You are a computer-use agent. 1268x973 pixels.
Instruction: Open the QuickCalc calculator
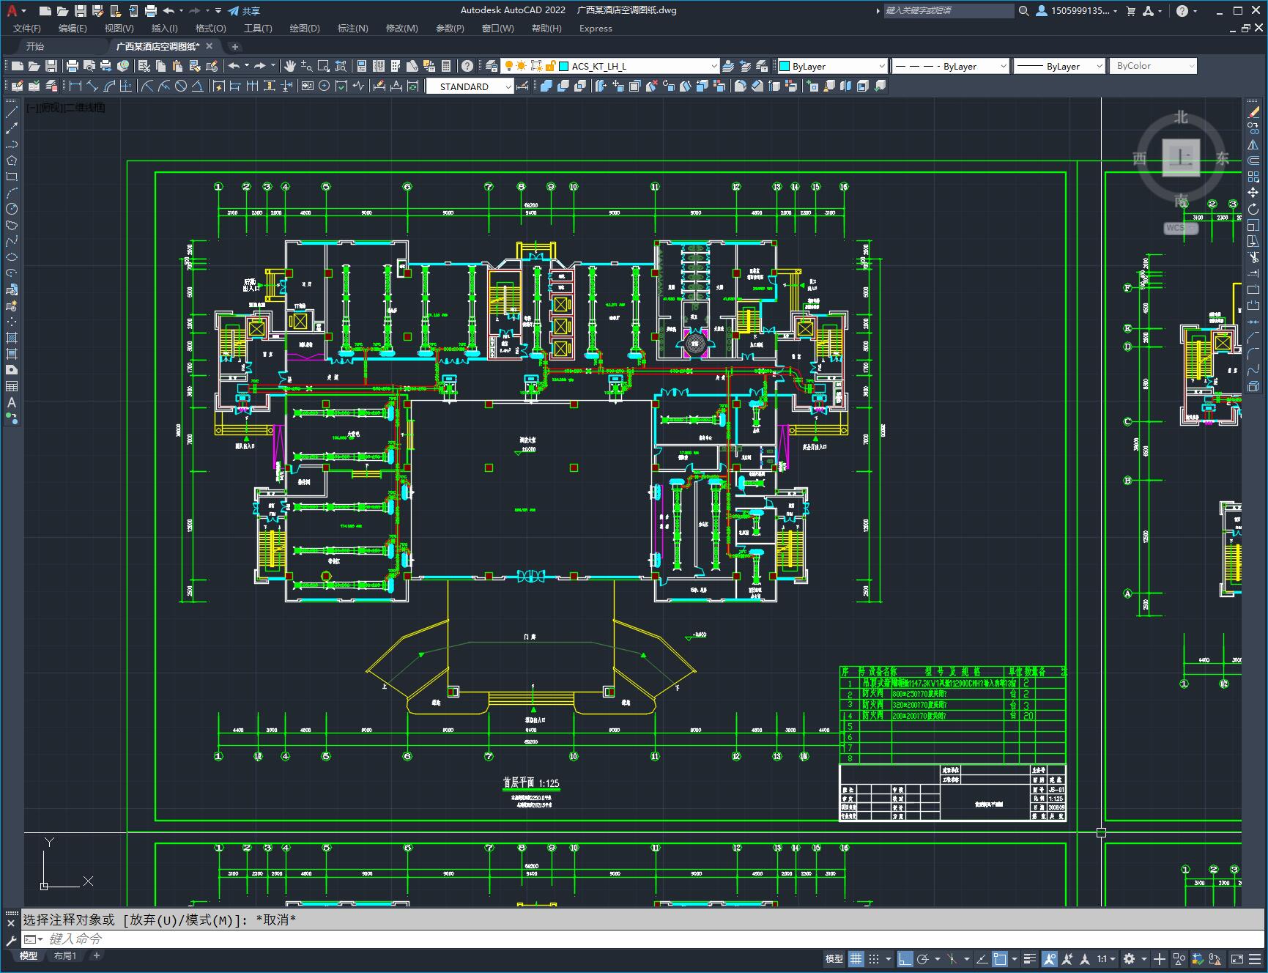coord(446,66)
